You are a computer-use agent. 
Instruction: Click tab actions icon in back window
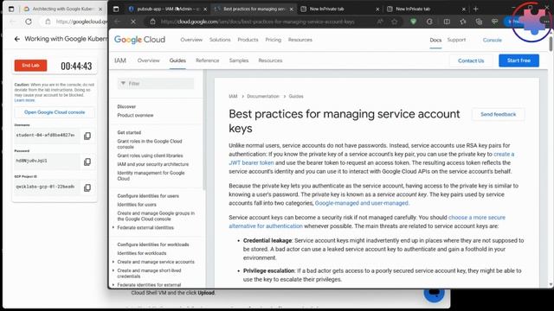click(x=11, y=9)
